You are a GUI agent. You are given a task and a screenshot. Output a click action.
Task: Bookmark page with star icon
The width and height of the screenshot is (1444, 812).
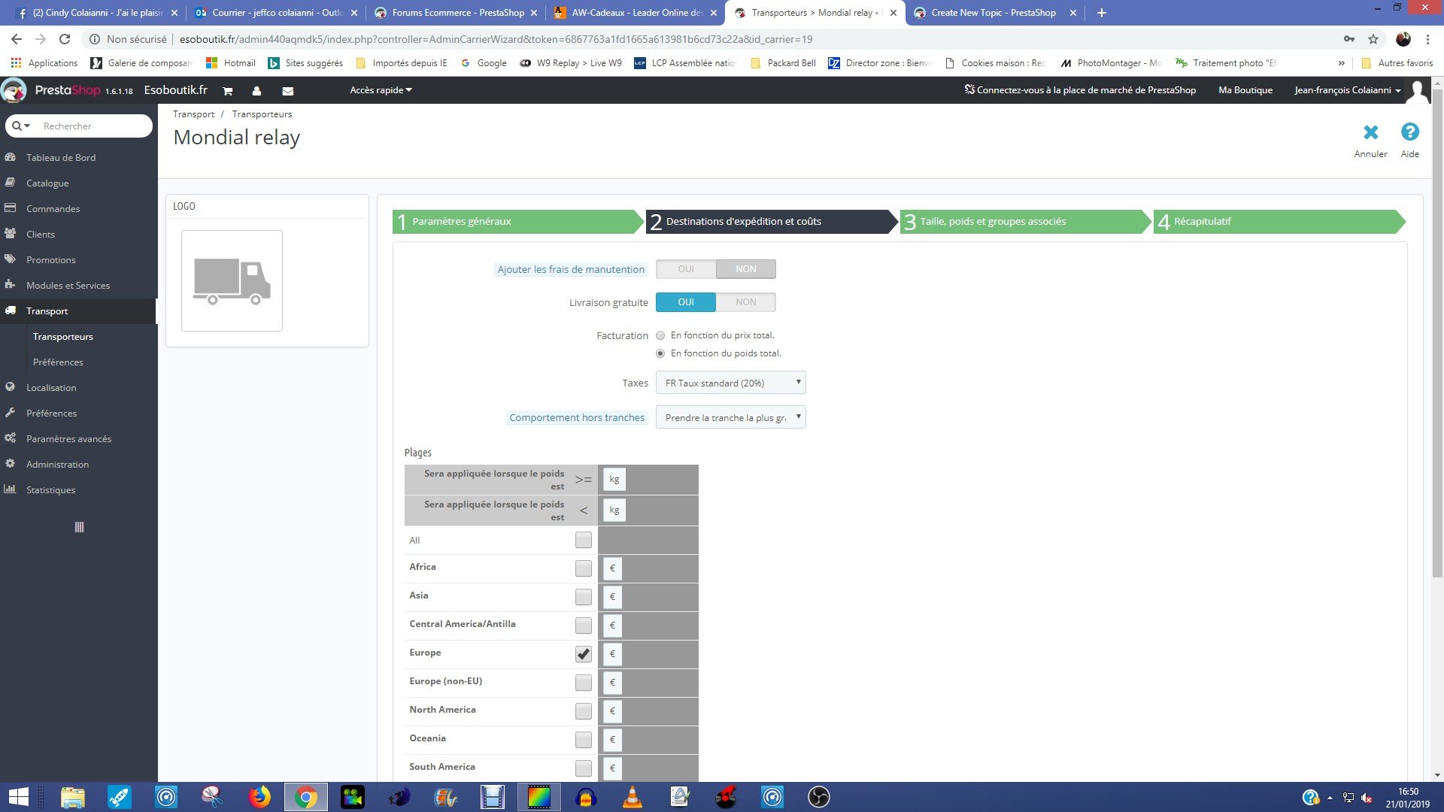tap(1373, 39)
